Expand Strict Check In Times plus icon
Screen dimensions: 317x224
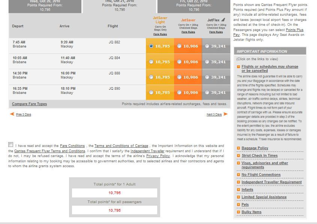(x=238, y=156)
